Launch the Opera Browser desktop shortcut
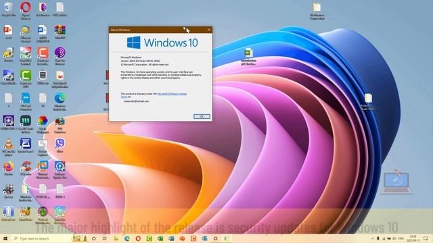 (x=26, y=11)
